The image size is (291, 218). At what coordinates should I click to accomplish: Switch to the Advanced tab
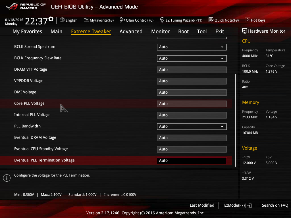[x=131, y=32]
